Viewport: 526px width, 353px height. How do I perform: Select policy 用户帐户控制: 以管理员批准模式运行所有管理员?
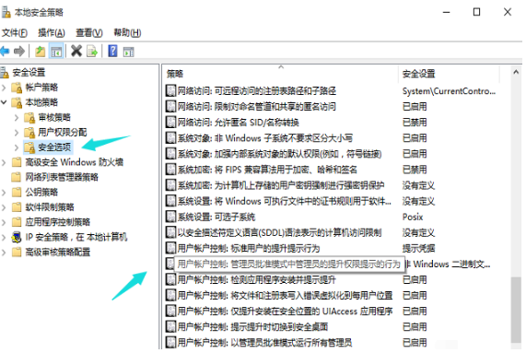[x=264, y=343]
